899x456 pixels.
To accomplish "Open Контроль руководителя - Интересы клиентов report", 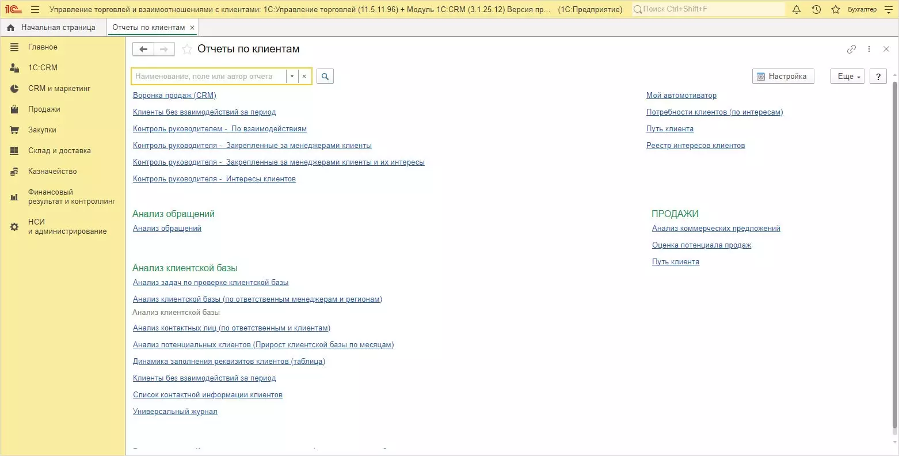I will (214, 179).
